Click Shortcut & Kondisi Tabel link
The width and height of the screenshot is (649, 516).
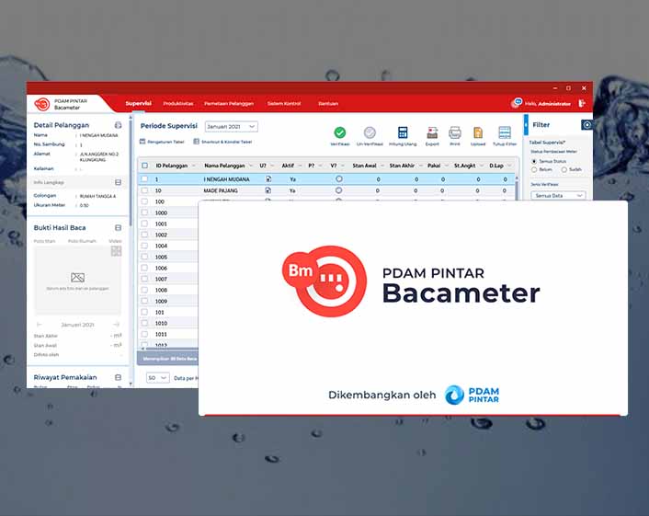pos(222,143)
